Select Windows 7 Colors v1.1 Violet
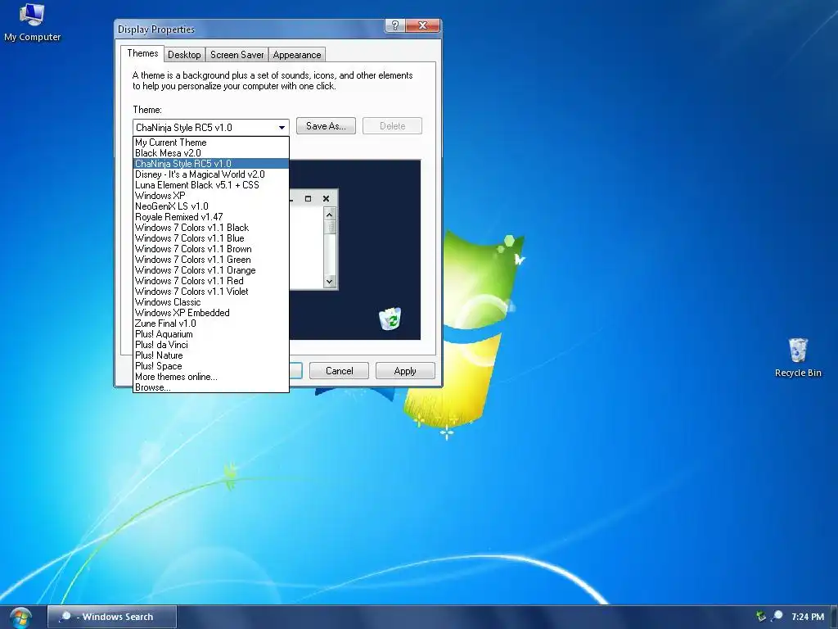 (210, 292)
